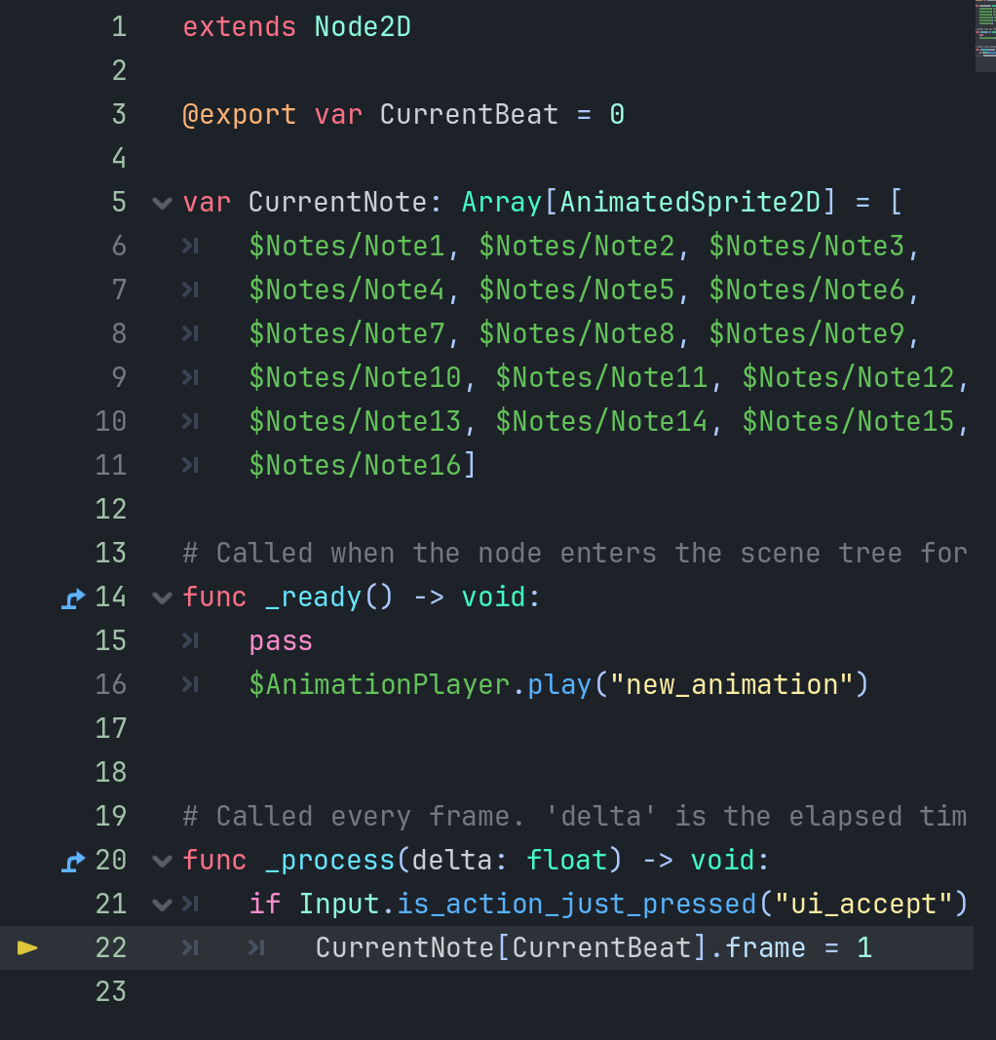Click the '$Notes/Note15' node path
Viewport: 996px width, 1040px height.
(x=848, y=421)
